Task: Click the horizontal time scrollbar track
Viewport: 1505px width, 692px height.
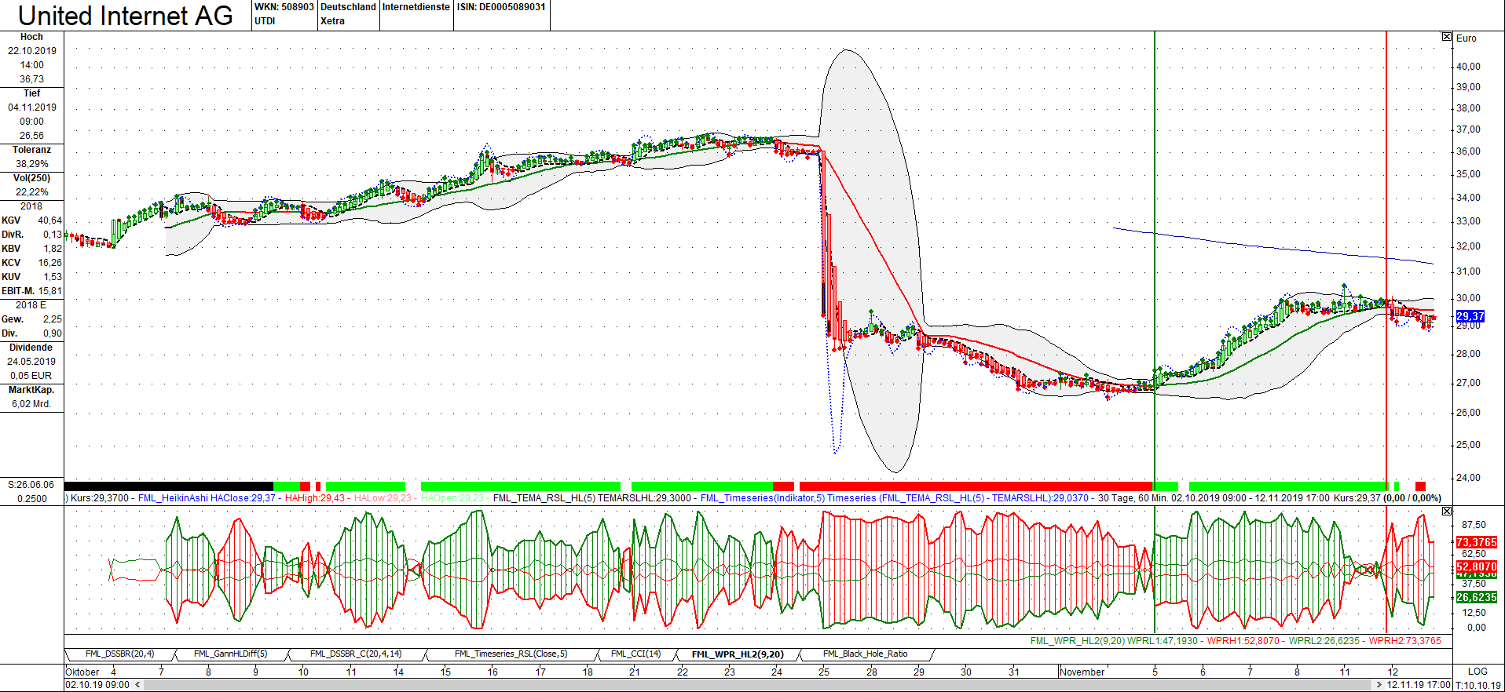Action: tap(758, 685)
